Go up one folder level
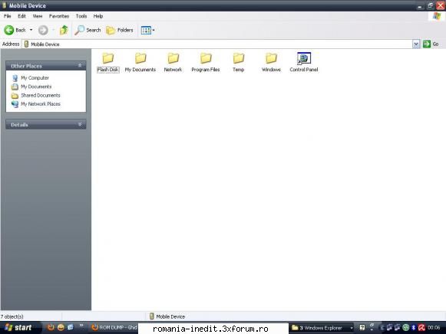The width and height of the screenshot is (446, 334). 64,30
